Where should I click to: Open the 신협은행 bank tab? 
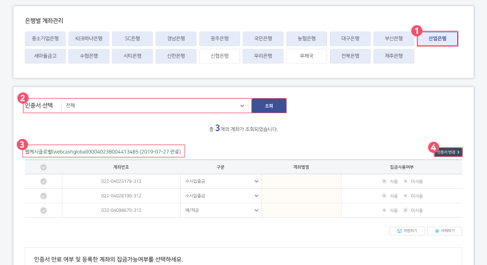219,56
